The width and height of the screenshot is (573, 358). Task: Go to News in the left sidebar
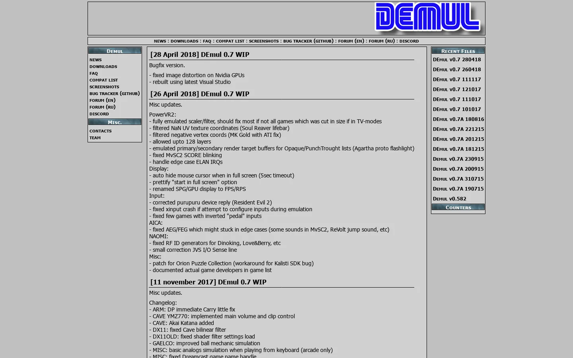pos(95,60)
